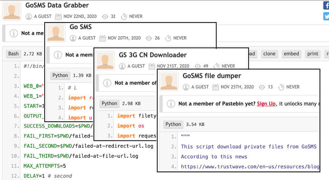Click Python tag beside 3.54 KB
329x180 pixels.
[x=173, y=124]
